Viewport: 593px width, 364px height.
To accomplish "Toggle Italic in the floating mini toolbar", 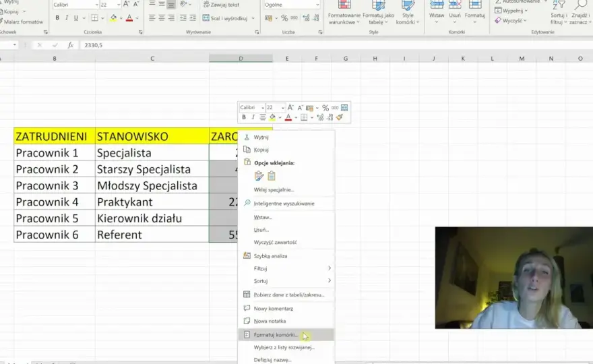I will tap(253, 117).
